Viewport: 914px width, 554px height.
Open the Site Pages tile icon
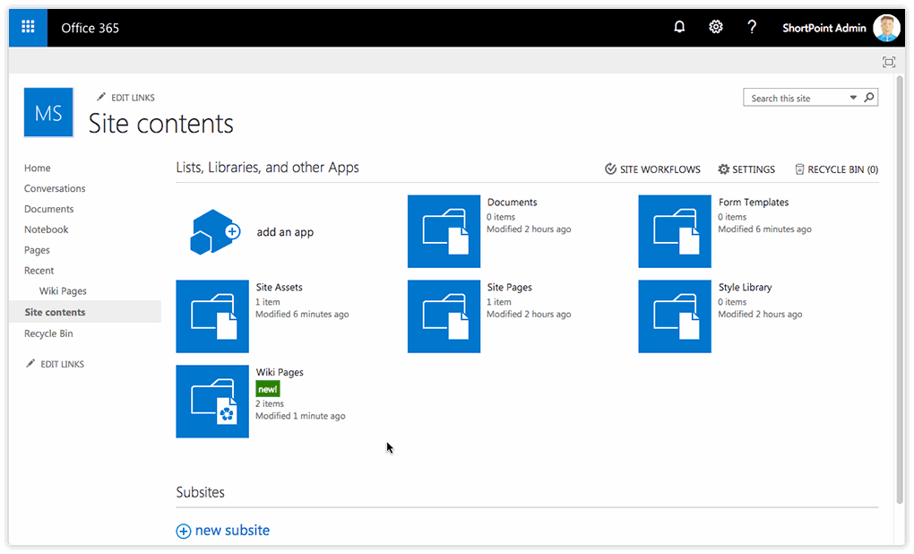(444, 316)
